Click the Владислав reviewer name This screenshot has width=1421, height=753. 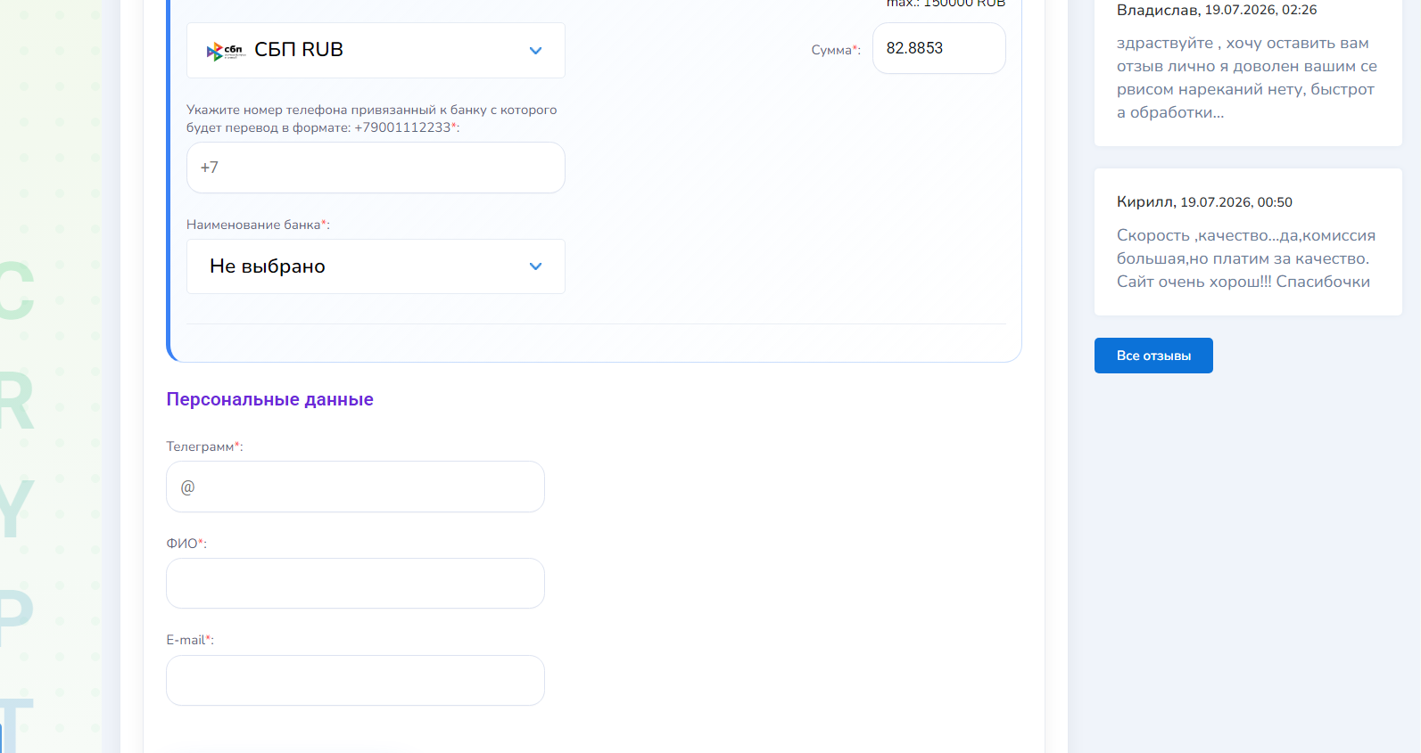tap(1158, 10)
